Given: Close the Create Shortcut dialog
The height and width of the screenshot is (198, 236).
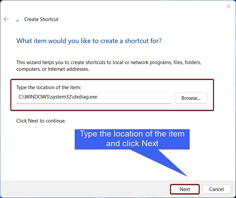Looking at the screenshot, I should pos(228,6).
